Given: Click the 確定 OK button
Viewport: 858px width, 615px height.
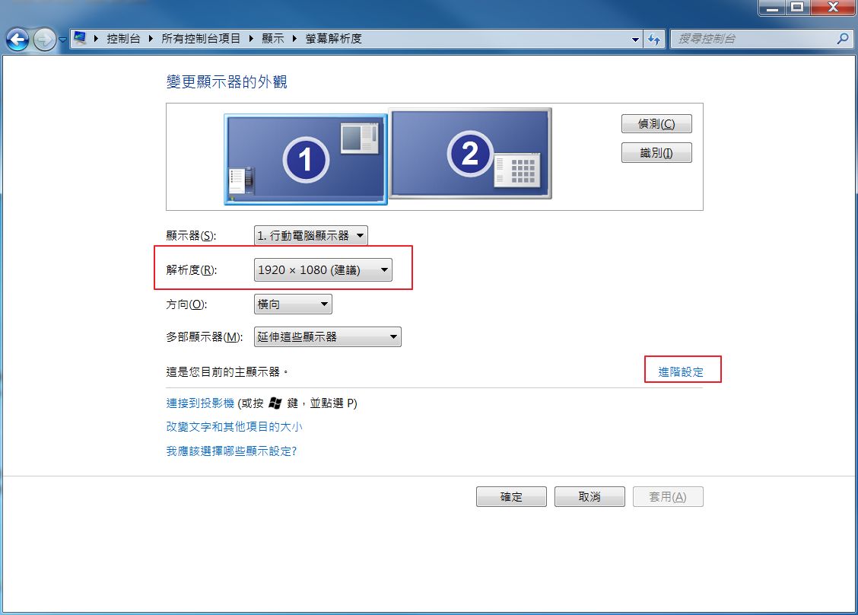Looking at the screenshot, I should click(511, 497).
